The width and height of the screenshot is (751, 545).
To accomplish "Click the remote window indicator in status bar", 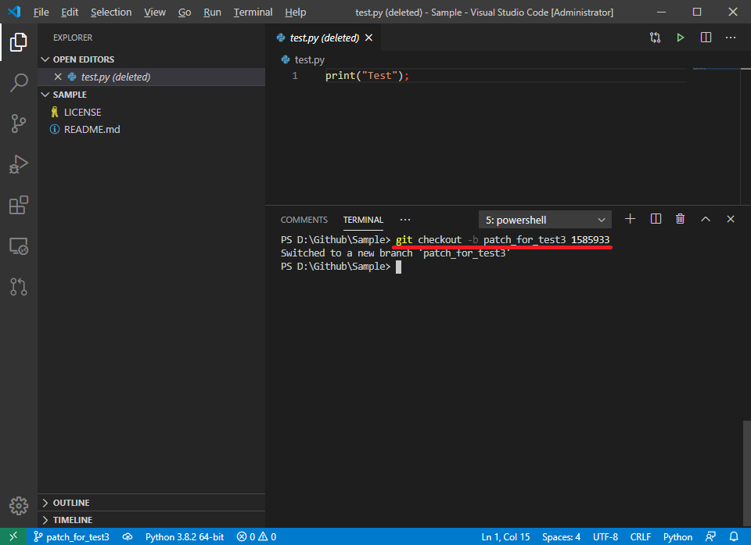I will point(13,536).
